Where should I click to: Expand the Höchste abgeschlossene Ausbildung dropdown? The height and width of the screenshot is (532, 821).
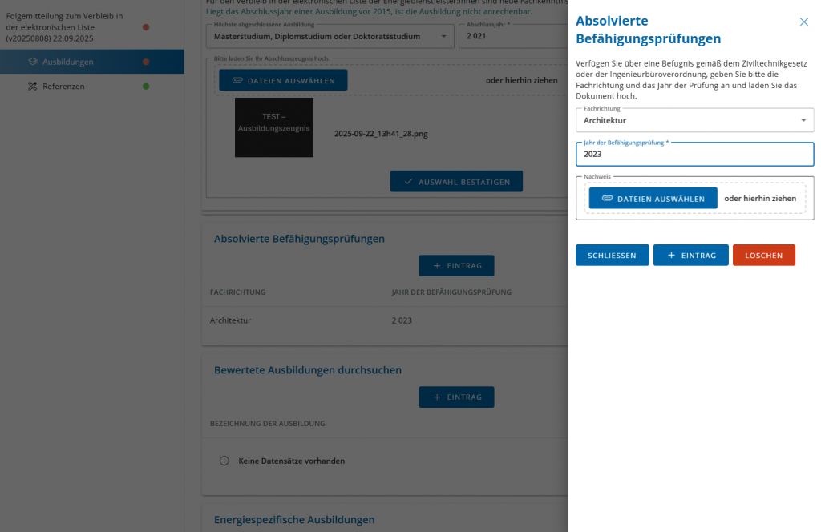point(330,36)
